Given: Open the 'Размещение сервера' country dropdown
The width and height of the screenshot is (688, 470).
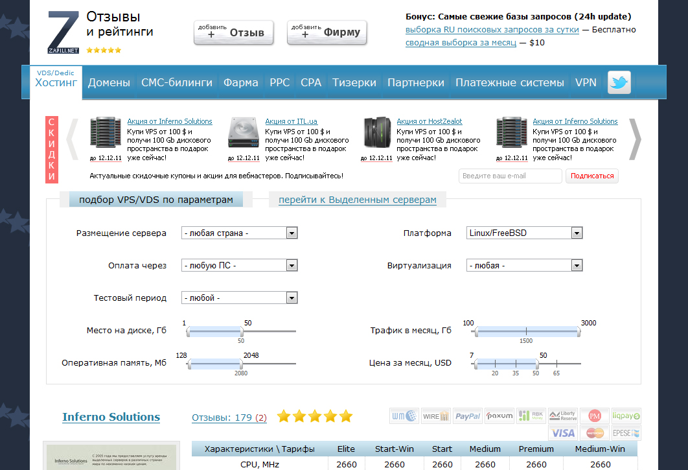Looking at the screenshot, I should point(239,233).
